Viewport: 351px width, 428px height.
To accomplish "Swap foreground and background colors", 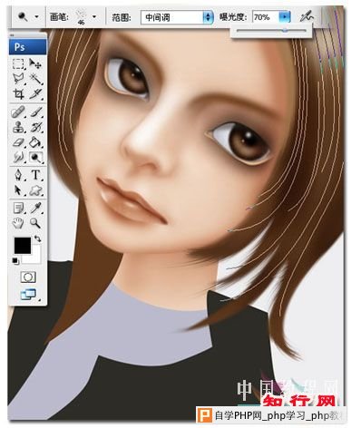I will (x=38, y=239).
